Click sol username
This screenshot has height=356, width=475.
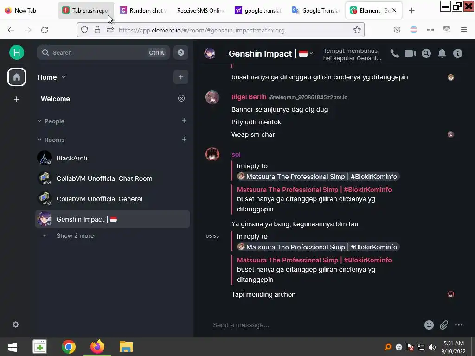[236, 154]
